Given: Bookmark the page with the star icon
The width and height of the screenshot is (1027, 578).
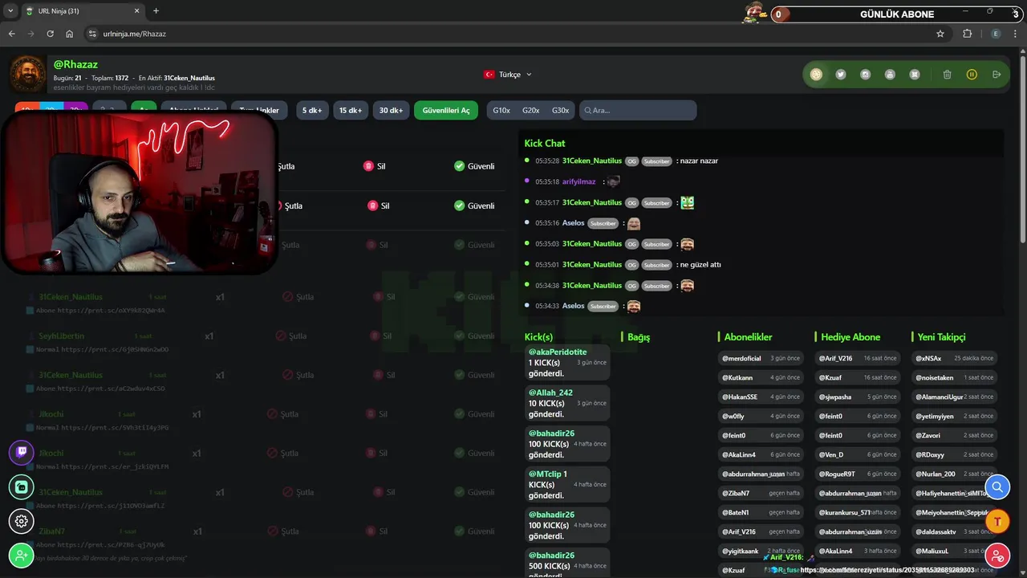Looking at the screenshot, I should click(x=940, y=34).
